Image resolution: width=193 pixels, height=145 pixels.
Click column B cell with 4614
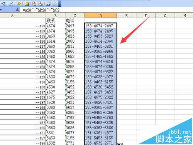(x=56, y=41)
